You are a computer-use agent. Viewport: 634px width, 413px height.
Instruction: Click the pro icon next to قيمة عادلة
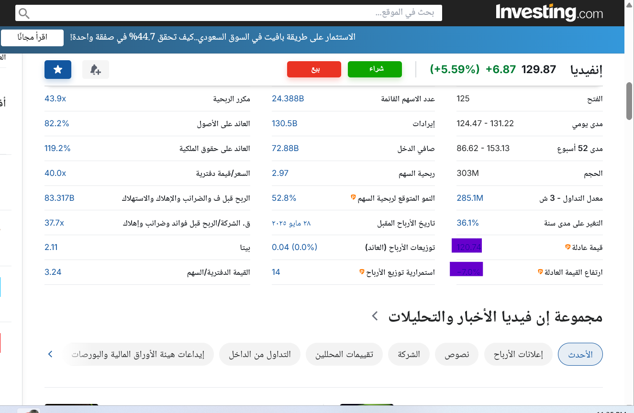point(568,247)
